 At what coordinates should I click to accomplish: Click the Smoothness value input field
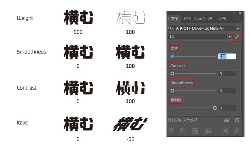point(227,91)
